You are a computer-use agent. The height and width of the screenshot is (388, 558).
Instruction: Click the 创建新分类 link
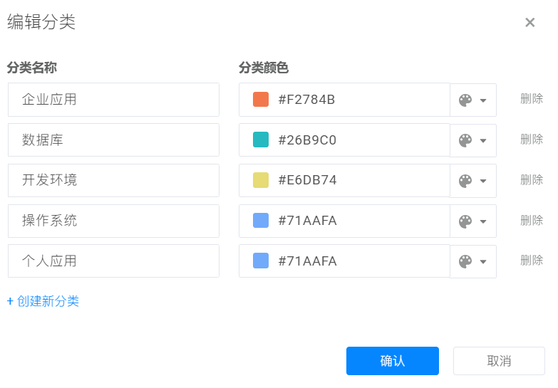coord(43,301)
